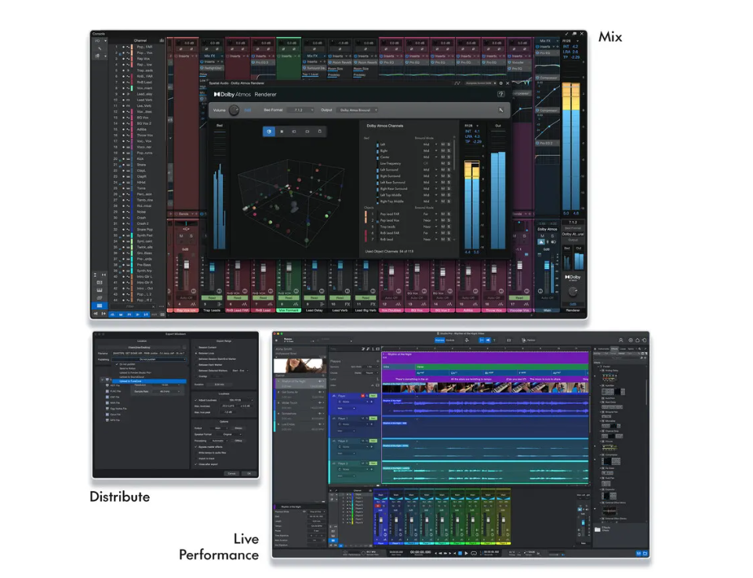Click the Dolby Atmos logo on Renderer channel
Image resolution: width=753 pixels, height=578 pixels.
[573, 277]
